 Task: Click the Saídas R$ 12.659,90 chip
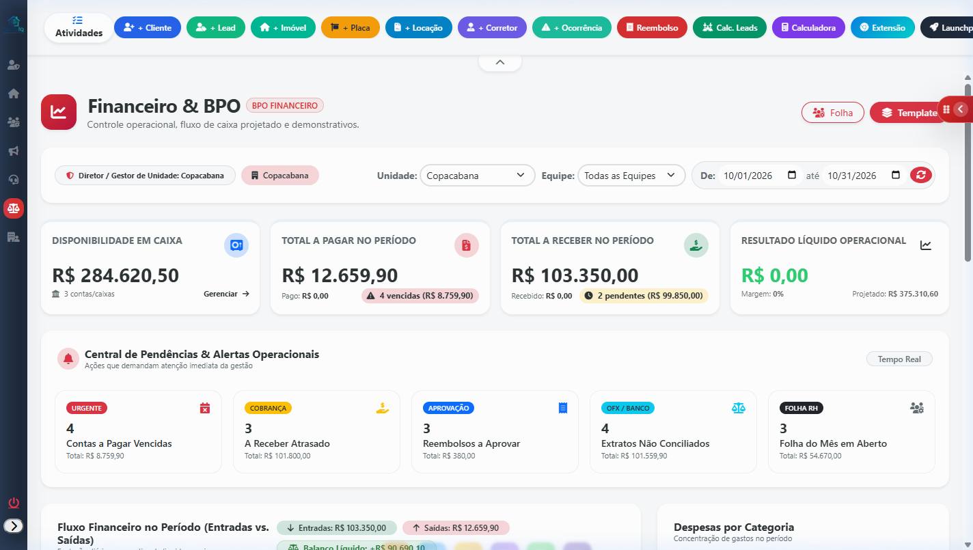pyautogui.click(x=456, y=527)
